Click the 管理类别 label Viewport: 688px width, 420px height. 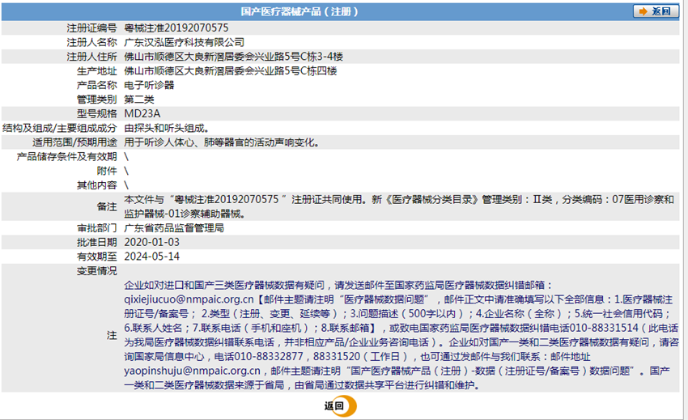click(x=97, y=100)
